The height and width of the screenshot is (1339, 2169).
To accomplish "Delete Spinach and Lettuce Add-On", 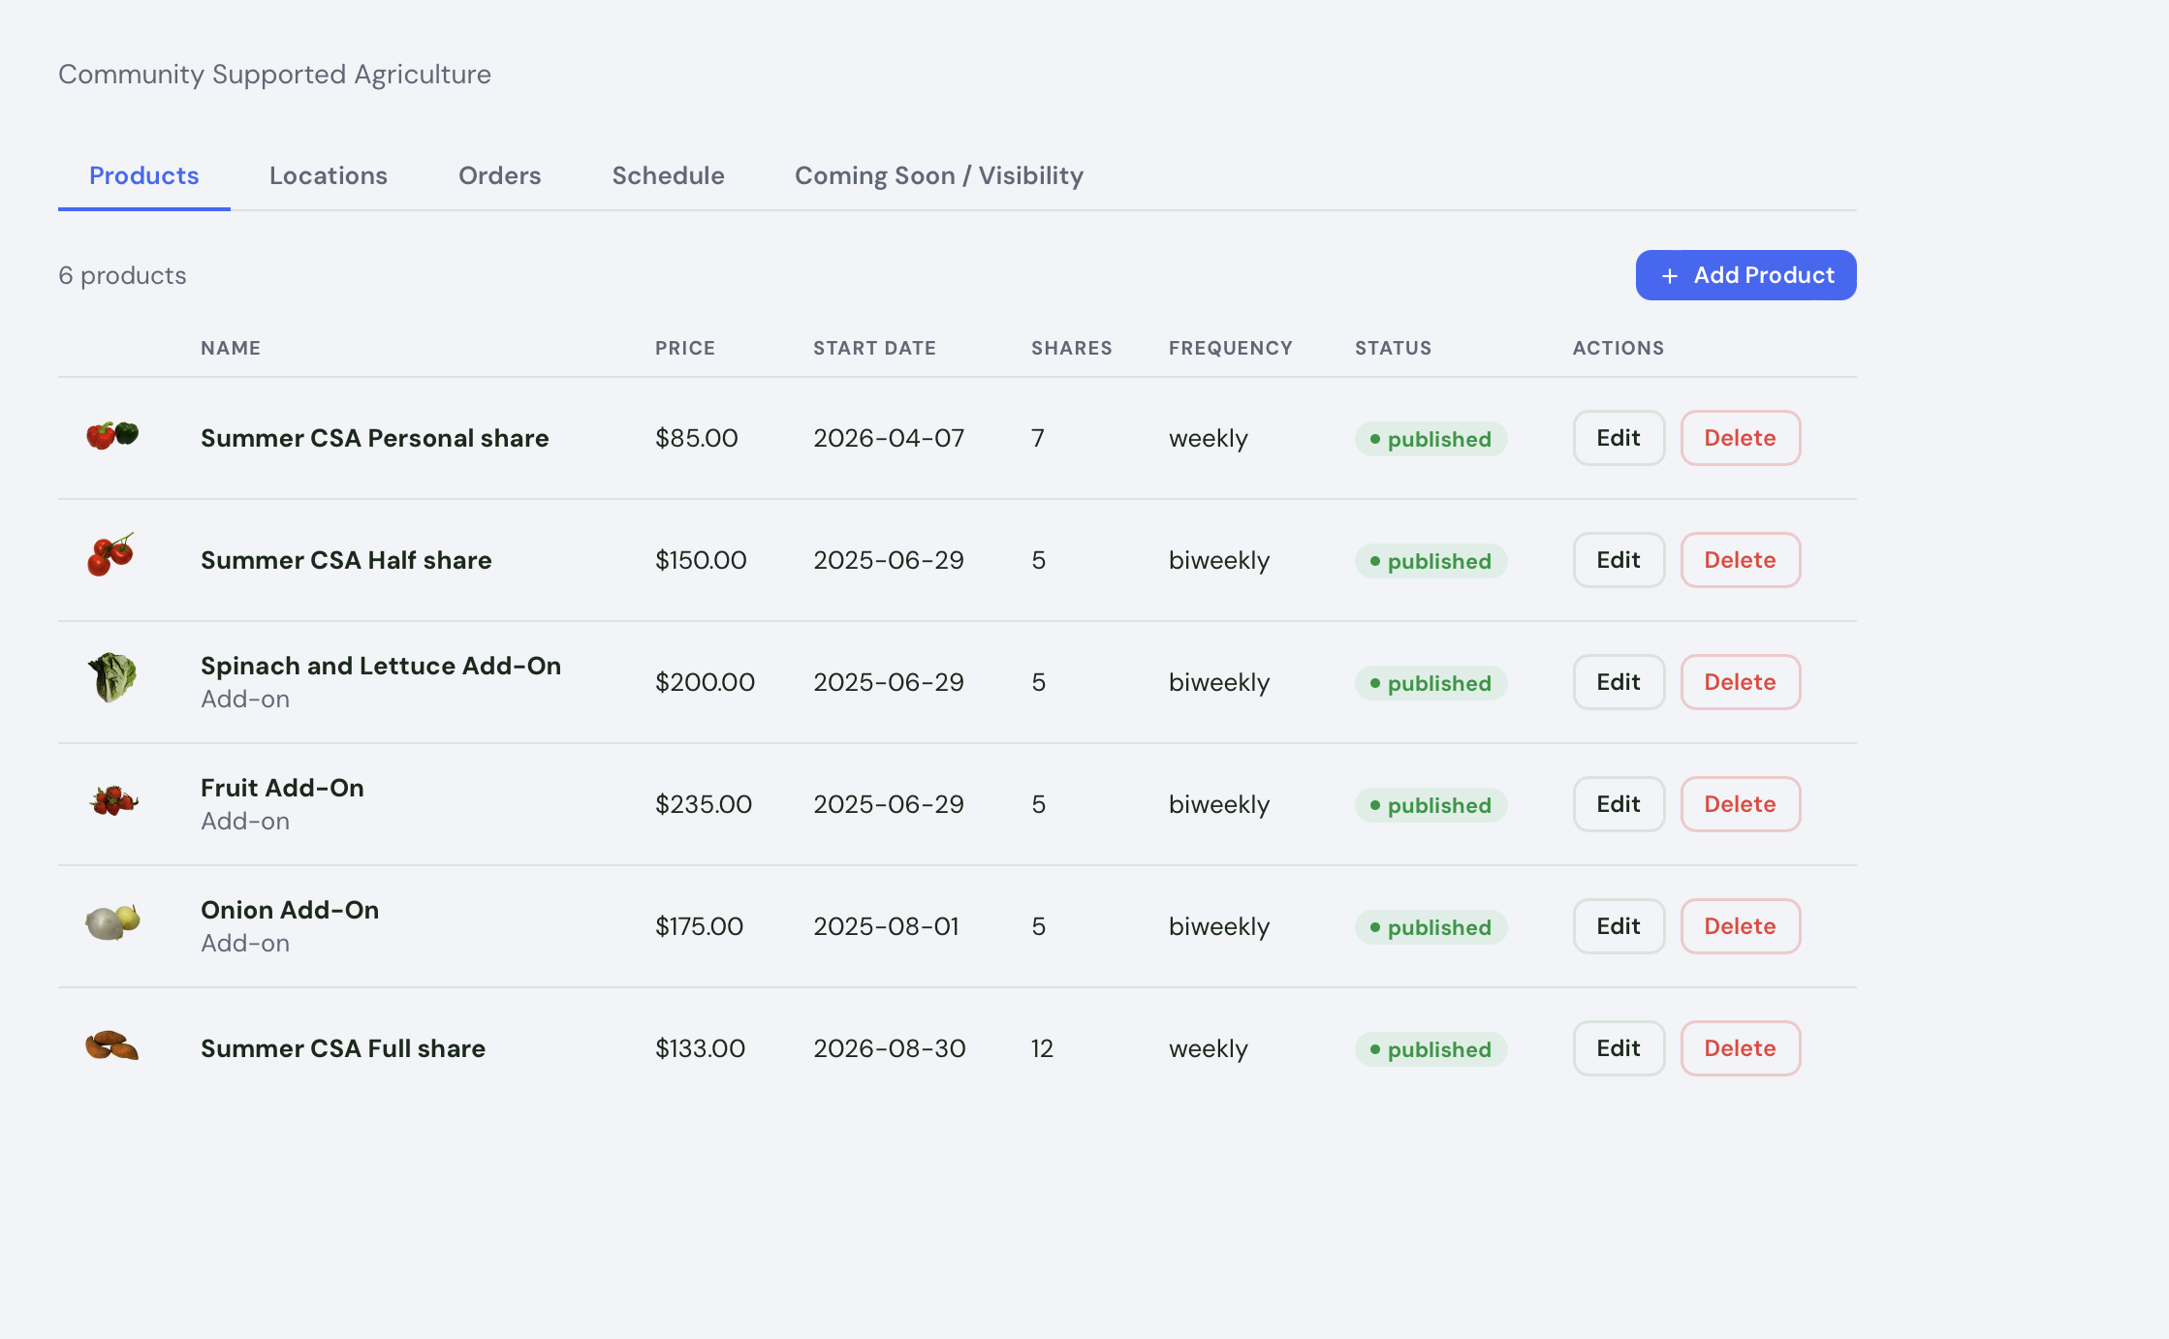I will (1741, 682).
